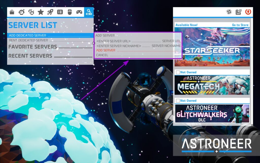
Task: Follow the Go to Store link
Action: point(240,25)
